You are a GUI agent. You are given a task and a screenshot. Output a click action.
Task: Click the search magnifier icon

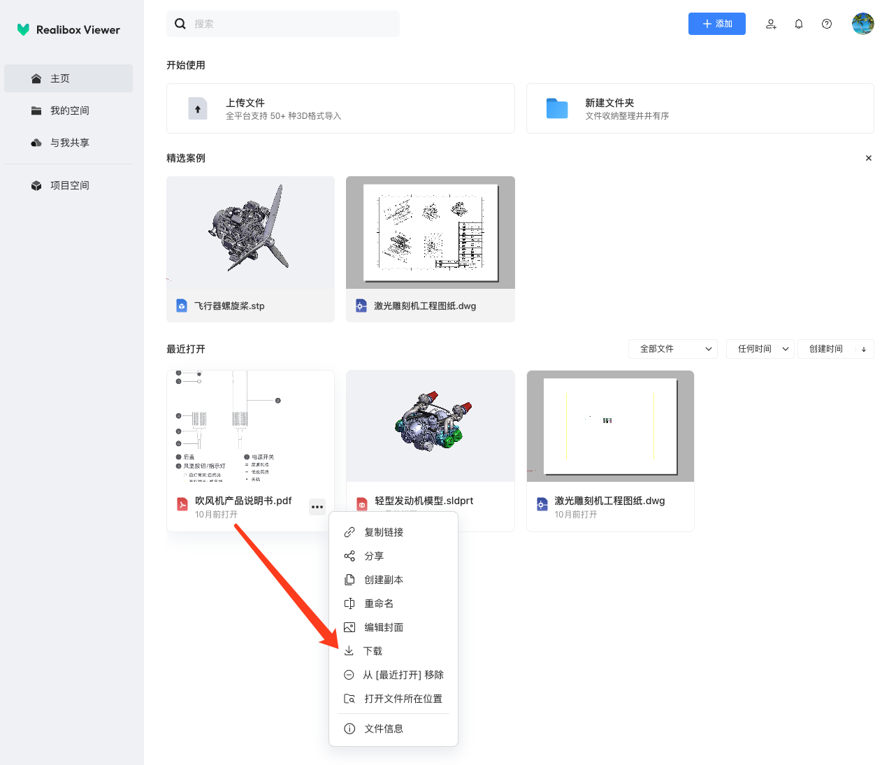click(x=180, y=24)
